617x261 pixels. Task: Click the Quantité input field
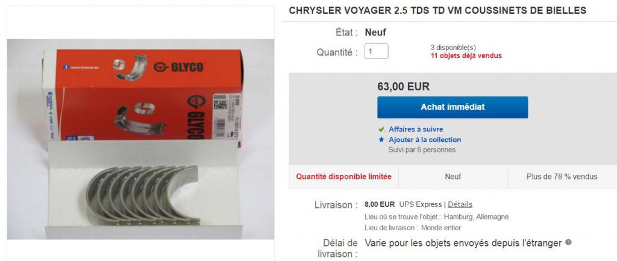tap(376, 51)
